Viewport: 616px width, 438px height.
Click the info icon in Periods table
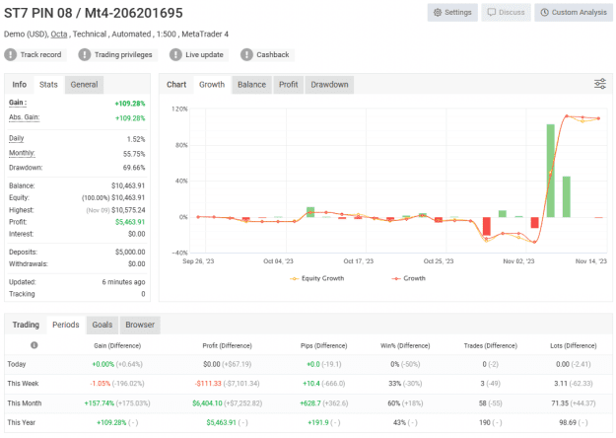pos(34,345)
